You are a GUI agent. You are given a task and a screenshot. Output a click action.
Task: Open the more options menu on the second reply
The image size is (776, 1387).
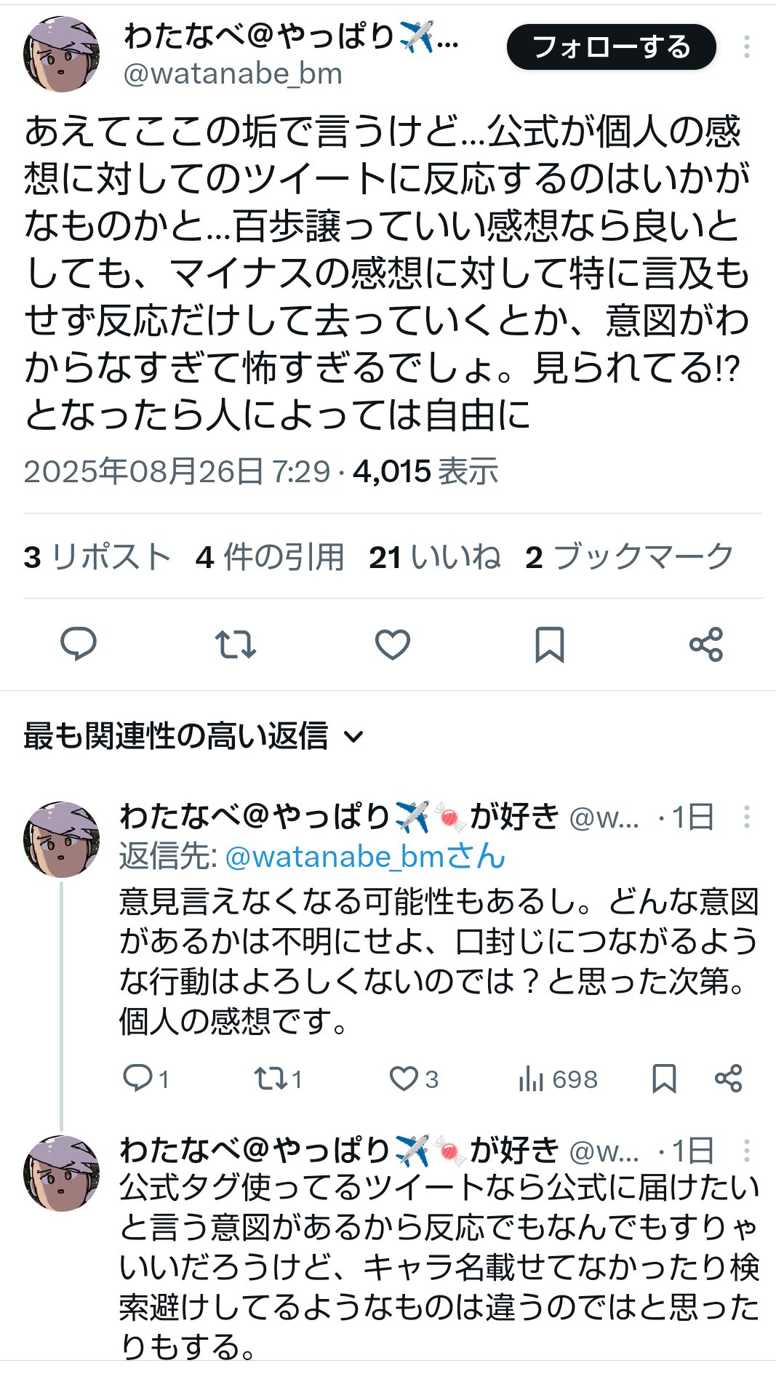[x=746, y=1151]
